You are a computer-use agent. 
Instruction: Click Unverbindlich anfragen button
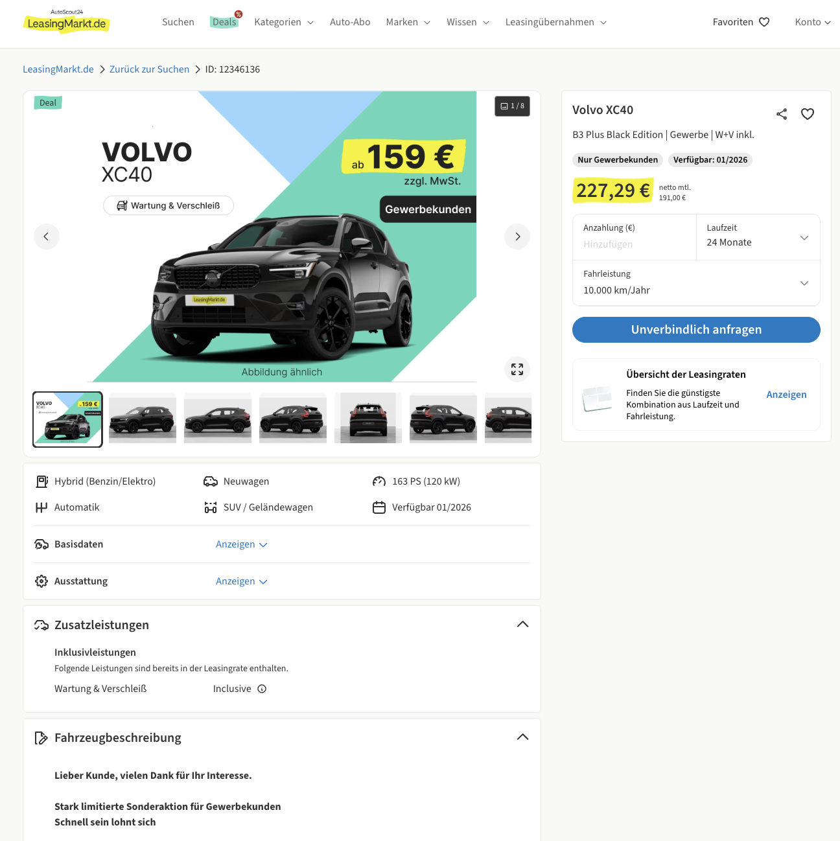696,330
